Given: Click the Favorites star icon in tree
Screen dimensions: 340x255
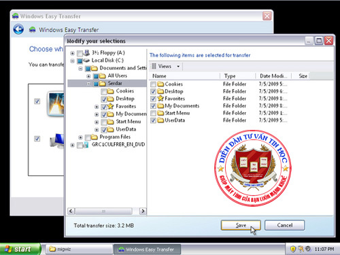Looking at the screenshot, I should [110, 106].
